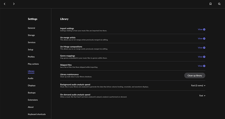Click arrow icon for Un-merge artists View
Viewport: 225px width, 119px height.
coord(204,39)
